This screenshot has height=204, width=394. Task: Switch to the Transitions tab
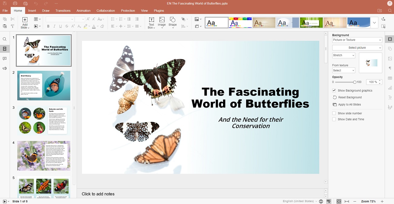point(63,11)
